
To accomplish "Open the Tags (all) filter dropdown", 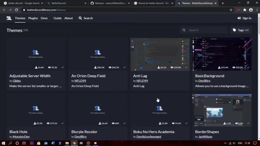I will click(x=241, y=30).
